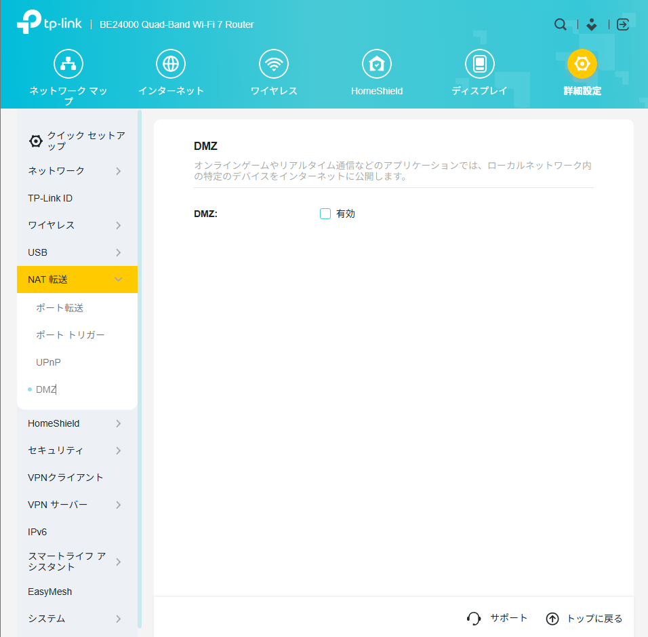Click the logout icon in header

622,24
